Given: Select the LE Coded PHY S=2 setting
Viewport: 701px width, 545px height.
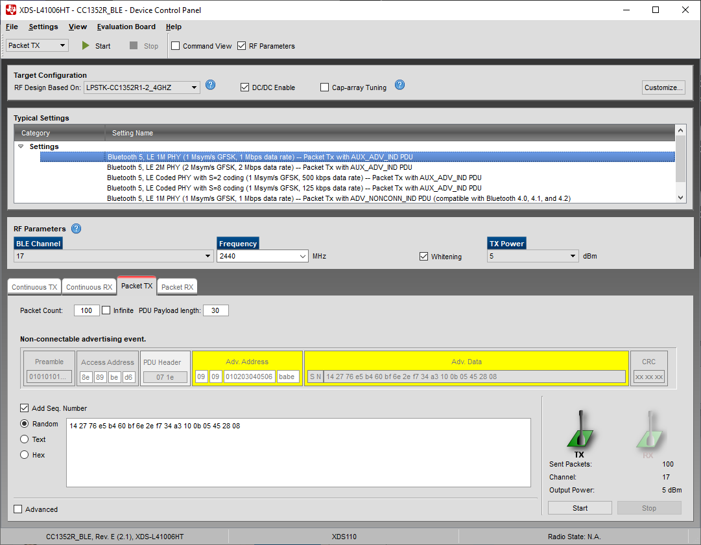Looking at the screenshot, I should pyautogui.click(x=294, y=178).
